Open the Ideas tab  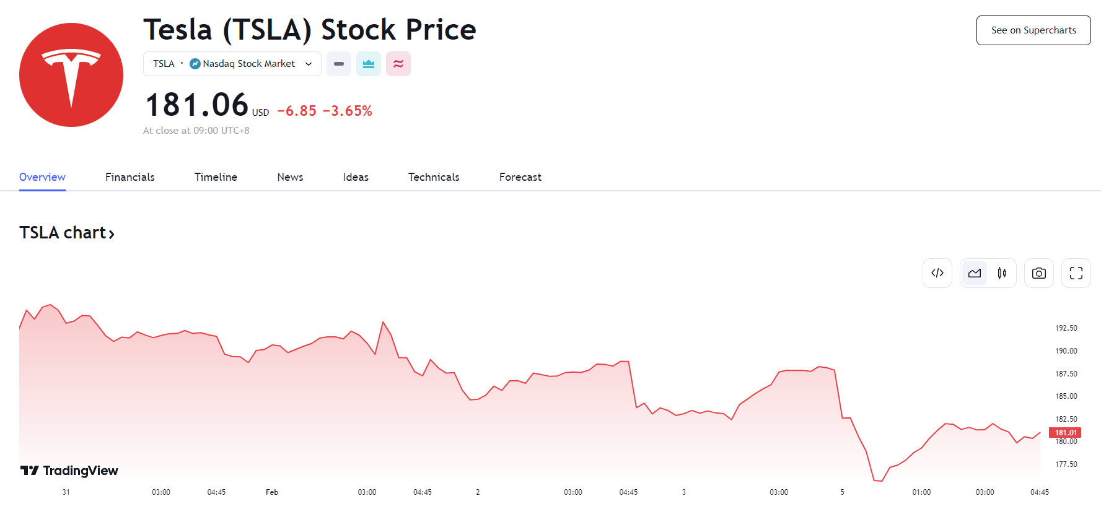(x=356, y=177)
